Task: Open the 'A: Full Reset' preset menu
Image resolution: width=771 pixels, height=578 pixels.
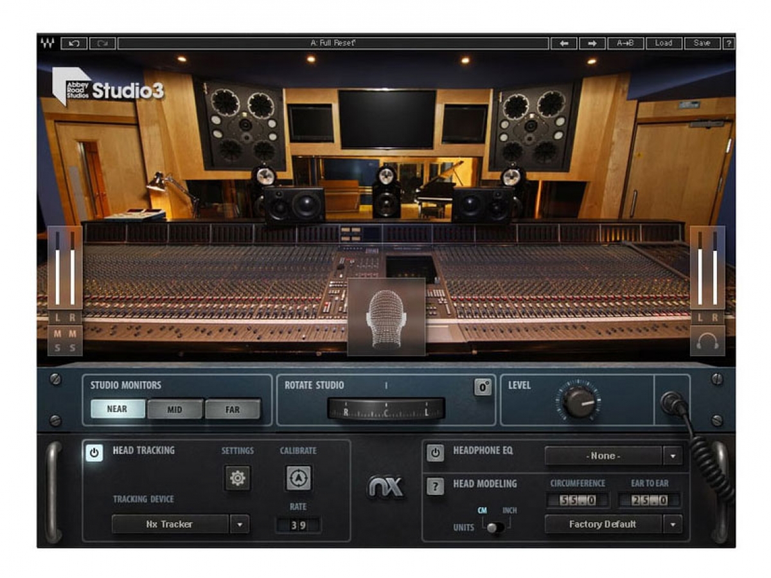Action: [x=333, y=43]
